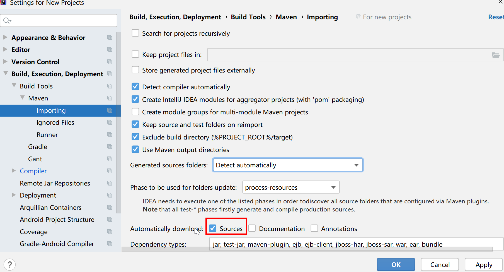Select Runner settings page
Viewport: 504px width, 272px height.
[x=47, y=135]
